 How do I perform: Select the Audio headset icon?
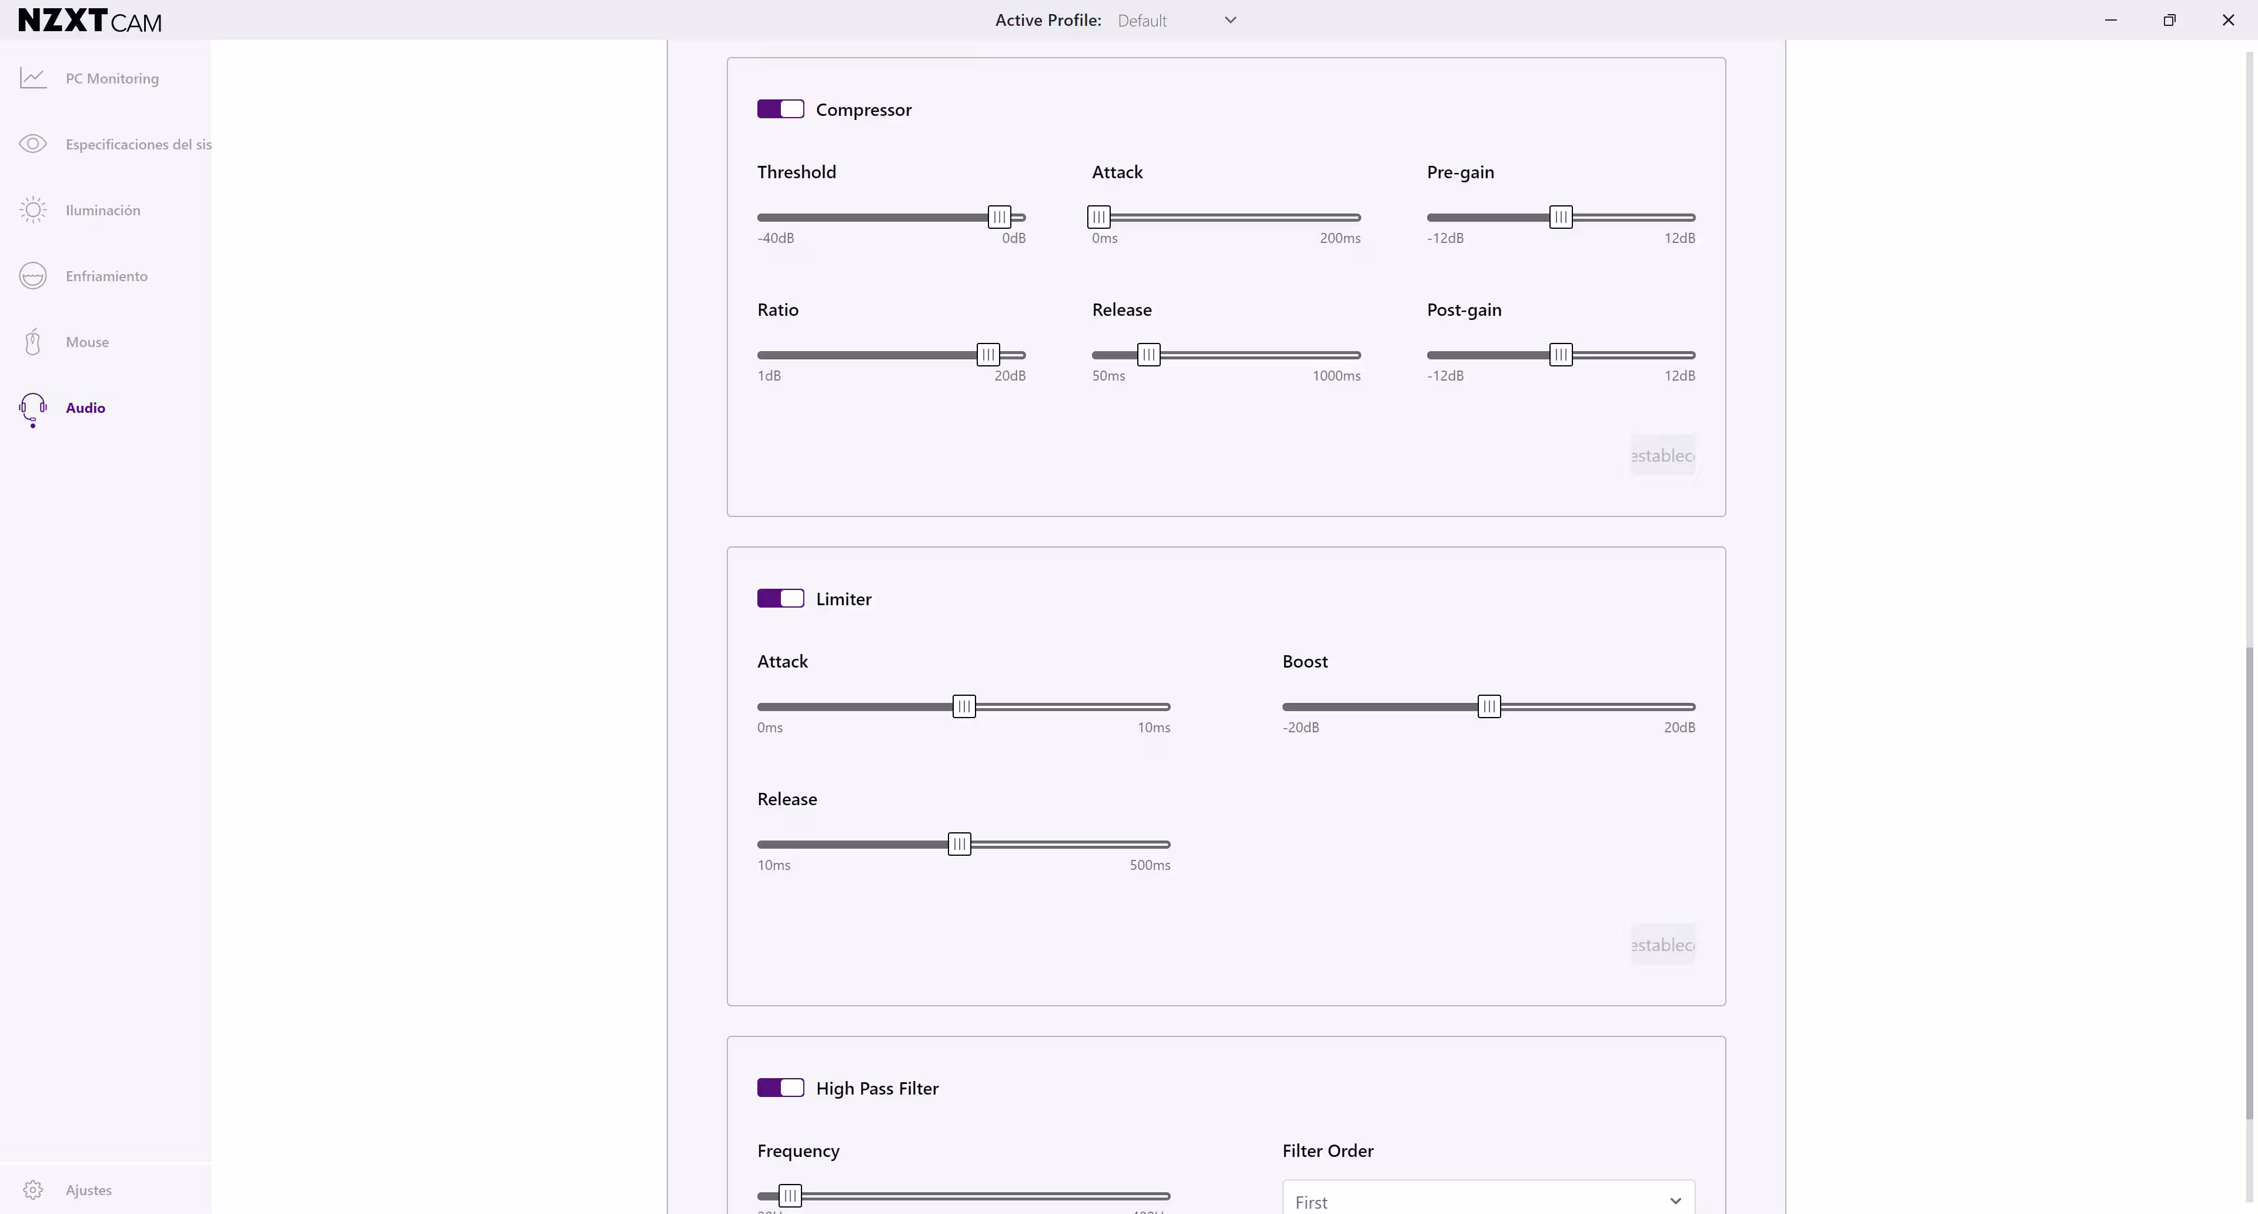[x=34, y=408]
